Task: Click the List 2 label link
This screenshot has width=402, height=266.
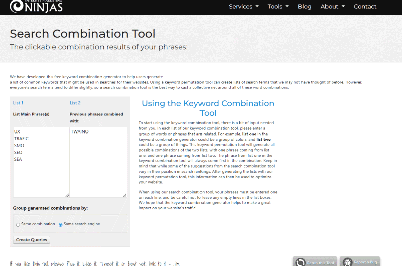Action: (x=75, y=103)
